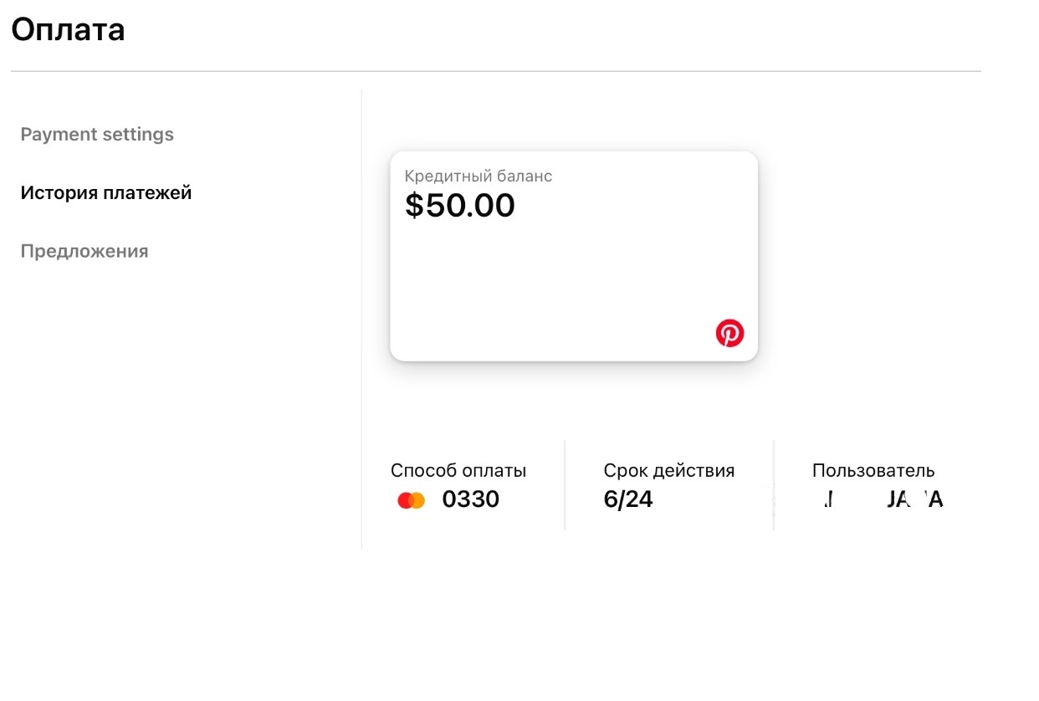This screenshot has width=1039, height=701.
Task: Click the empty middle of the credit balance card
Action: 574,276
